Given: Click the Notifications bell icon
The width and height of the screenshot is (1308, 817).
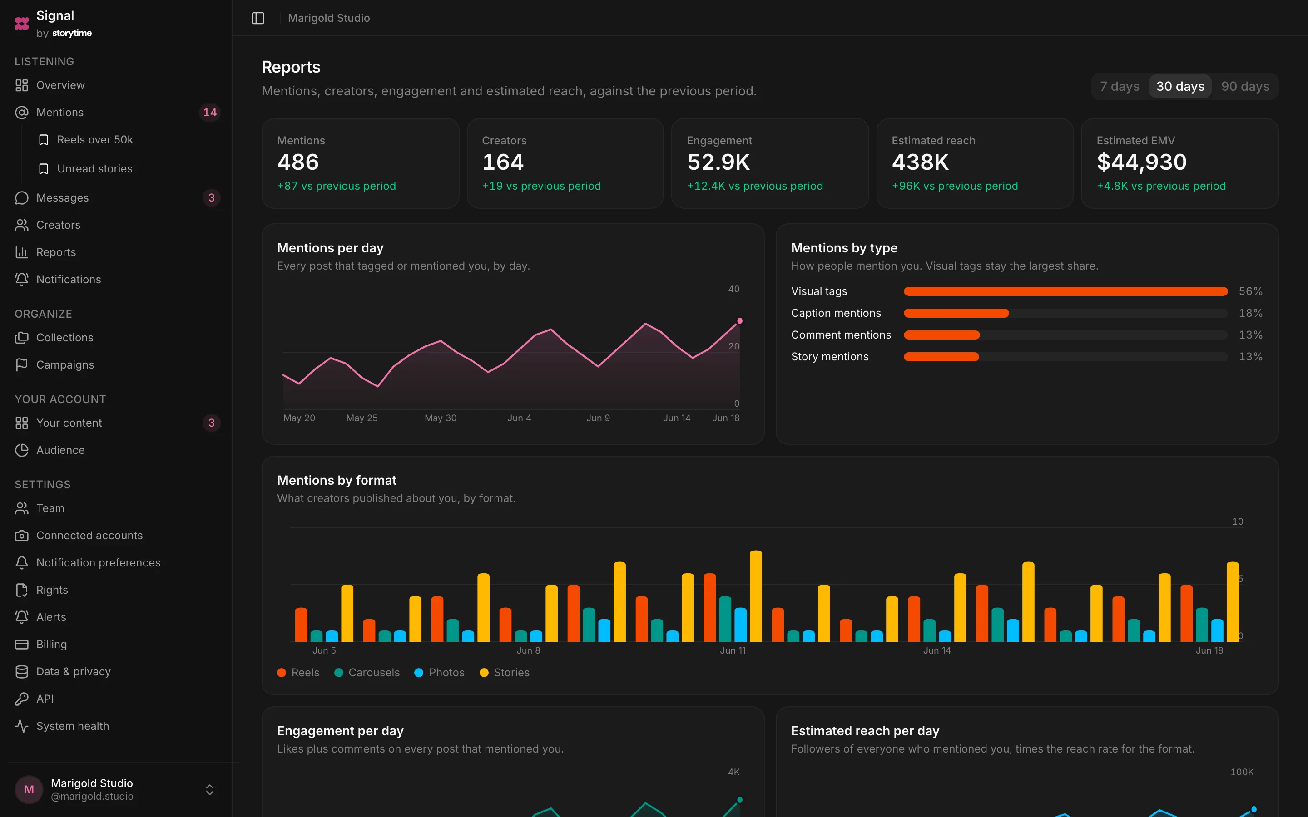Looking at the screenshot, I should (22, 279).
